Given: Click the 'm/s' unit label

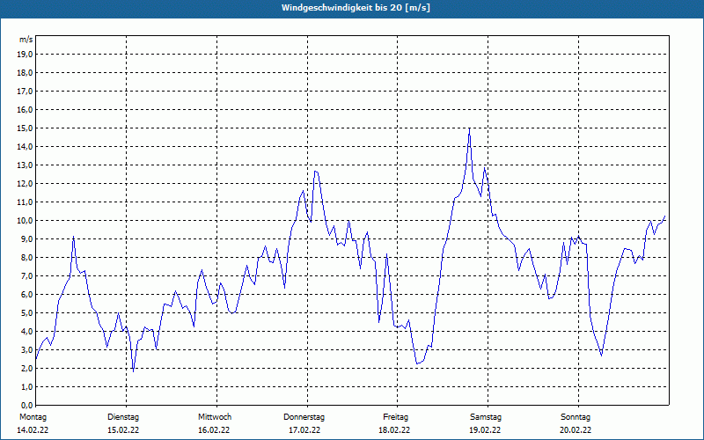Looking at the screenshot, I should coord(26,40).
